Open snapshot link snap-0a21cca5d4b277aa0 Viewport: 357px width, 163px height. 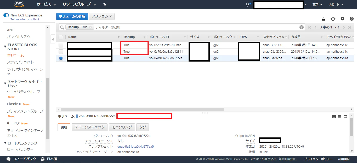click(x=135, y=147)
